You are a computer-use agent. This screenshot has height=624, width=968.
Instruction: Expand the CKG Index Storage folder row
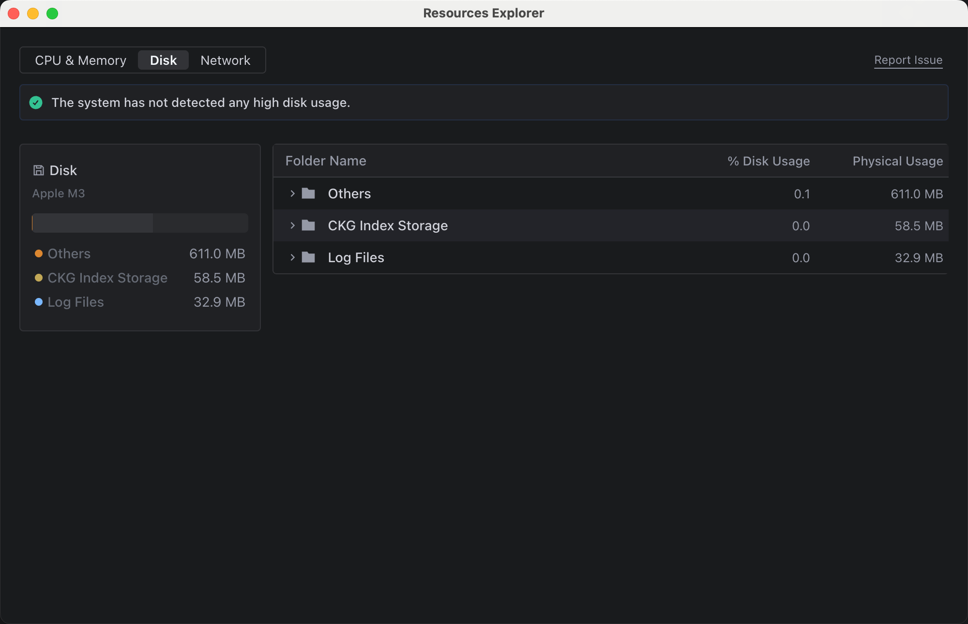pos(292,225)
